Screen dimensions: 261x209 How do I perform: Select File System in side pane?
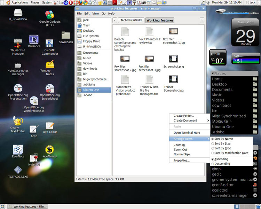[x=94, y=36]
